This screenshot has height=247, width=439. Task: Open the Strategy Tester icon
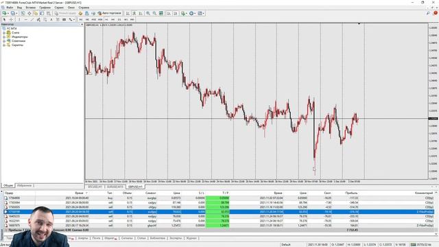49,13
